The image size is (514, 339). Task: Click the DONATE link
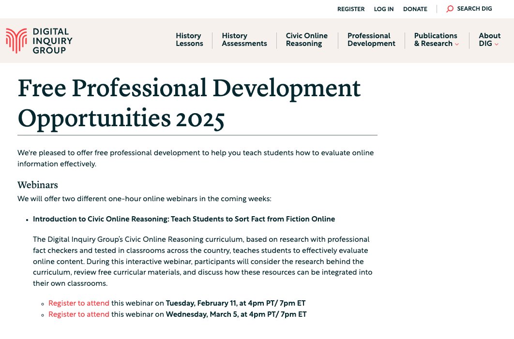tap(415, 9)
